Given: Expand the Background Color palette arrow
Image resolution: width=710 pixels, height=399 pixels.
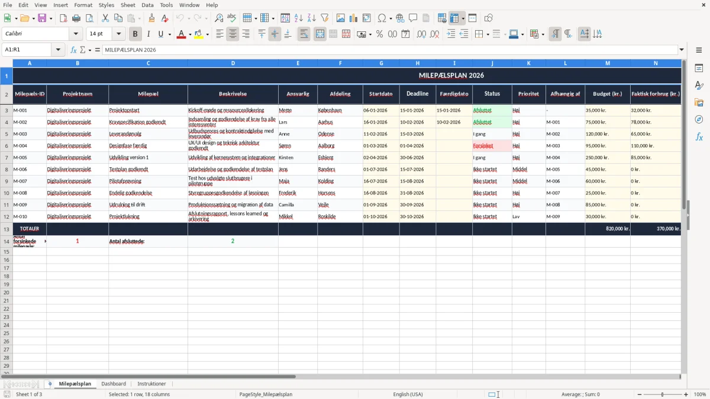Looking at the screenshot, I should [x=208, y=34].
